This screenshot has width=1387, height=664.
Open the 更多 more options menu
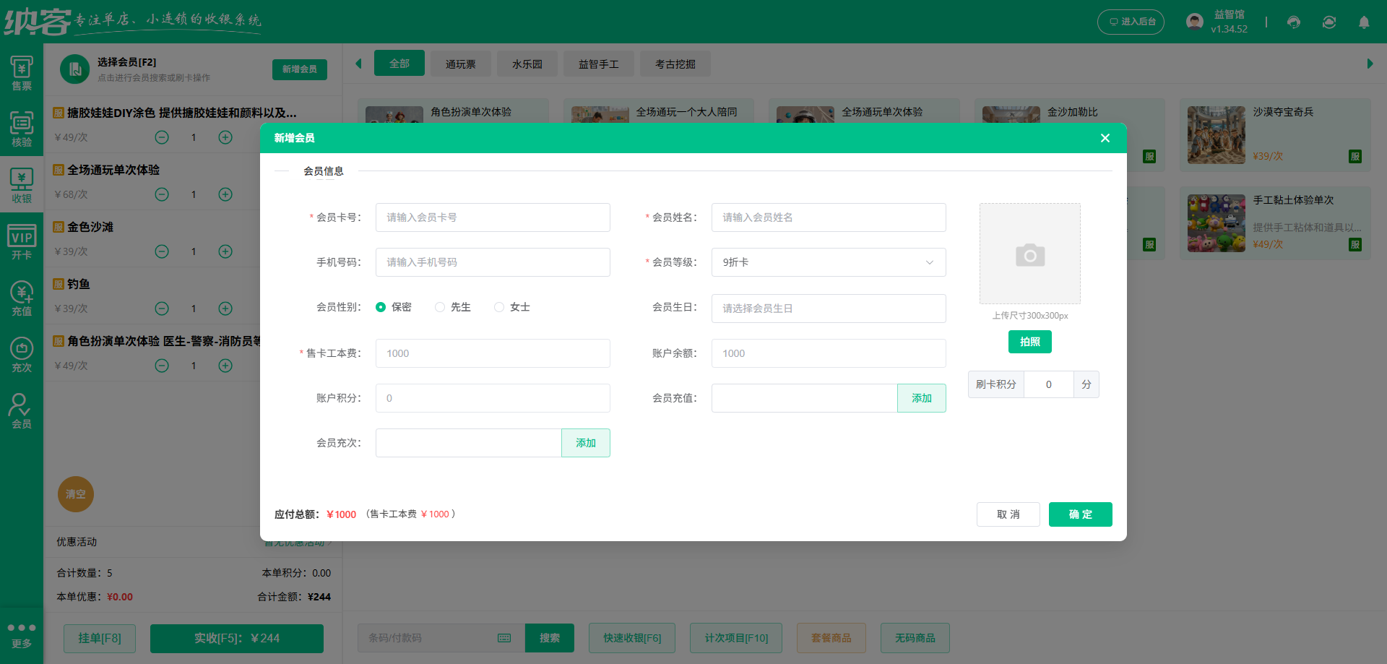[22, 634]
